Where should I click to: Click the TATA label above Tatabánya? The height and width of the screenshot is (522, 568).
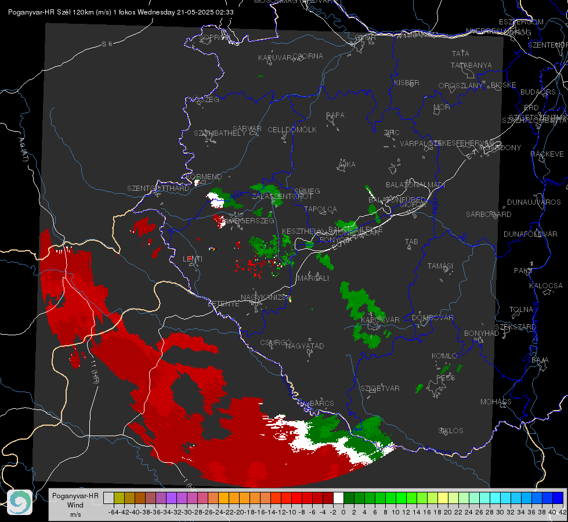pyautogui.click(x=461, y=53)
